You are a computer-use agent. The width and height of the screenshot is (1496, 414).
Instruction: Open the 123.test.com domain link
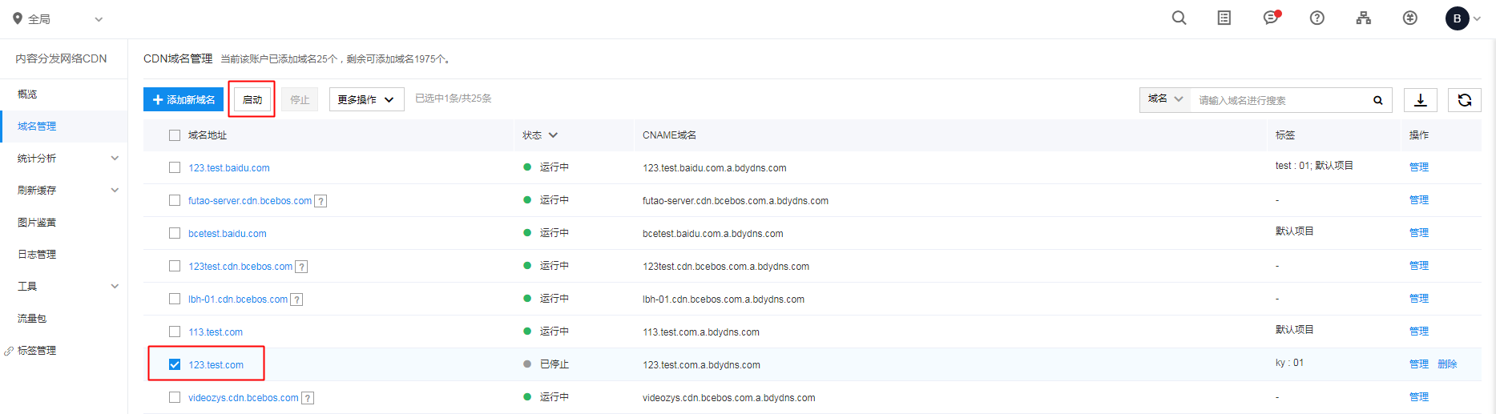click(216, 365)
